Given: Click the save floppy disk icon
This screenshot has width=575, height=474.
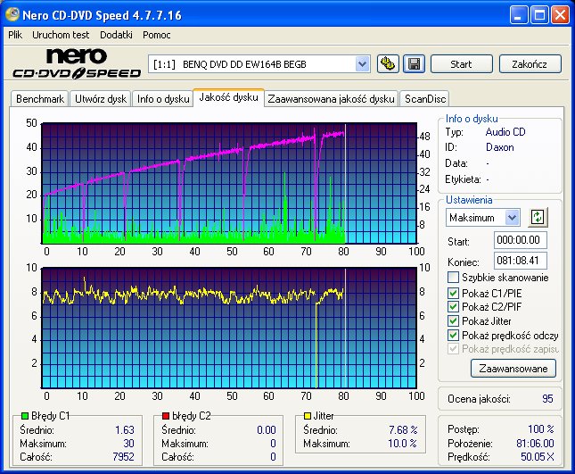Looking at the screenshot, I should [414, 64].
